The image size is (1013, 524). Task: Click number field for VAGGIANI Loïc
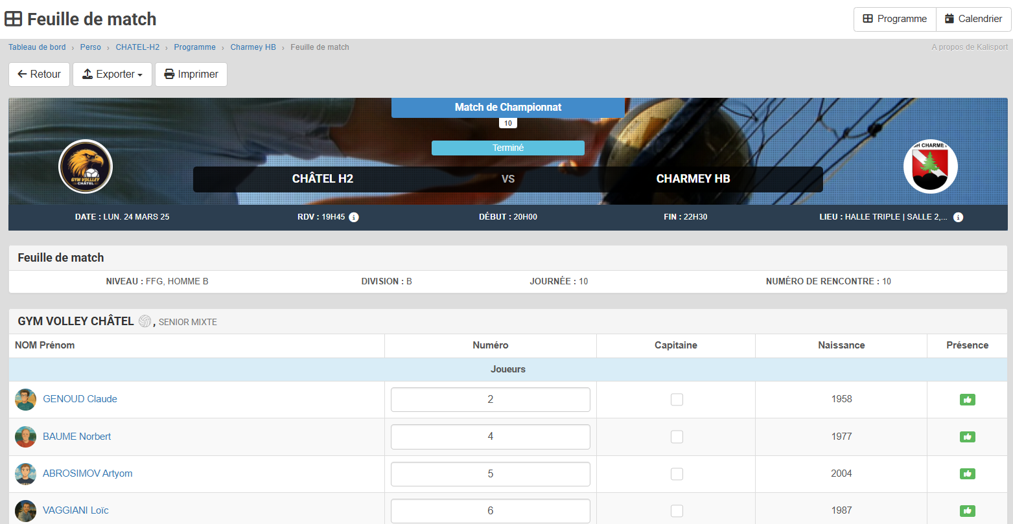click(x=490, y=510)
